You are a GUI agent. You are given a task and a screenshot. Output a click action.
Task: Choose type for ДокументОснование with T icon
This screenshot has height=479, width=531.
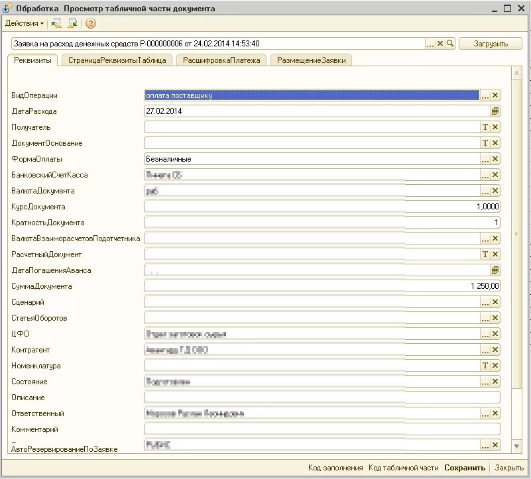[485, 143]
